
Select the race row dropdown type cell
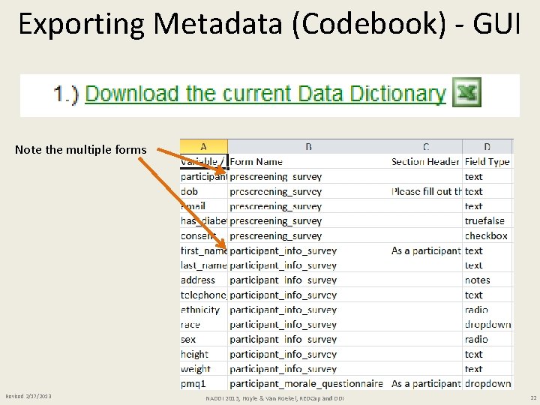[487, 324]
